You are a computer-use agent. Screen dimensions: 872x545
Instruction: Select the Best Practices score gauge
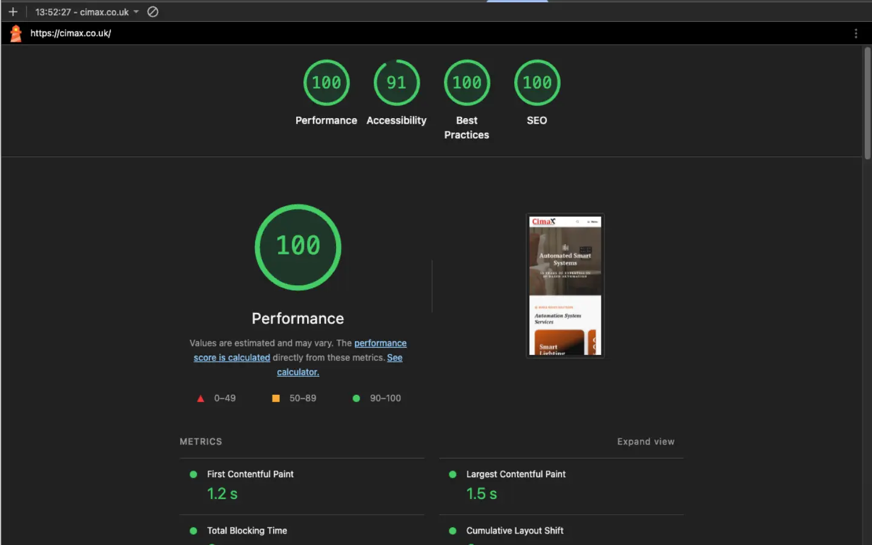coord(466,83)
